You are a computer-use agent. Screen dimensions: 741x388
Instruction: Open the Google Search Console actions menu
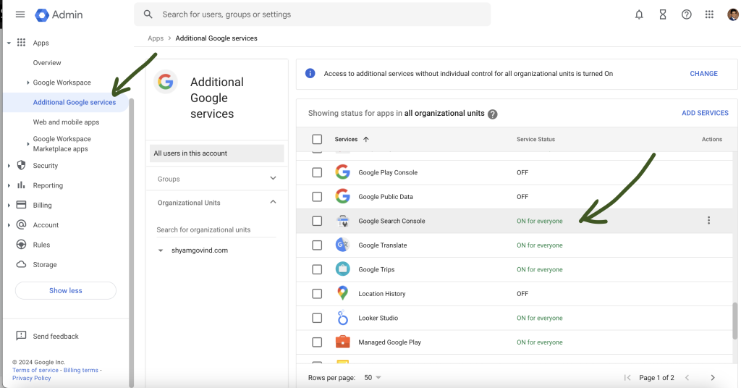tap(708, 220)
